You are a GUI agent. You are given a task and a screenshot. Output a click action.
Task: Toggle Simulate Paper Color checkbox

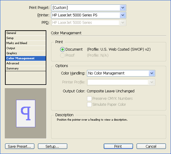click(x=89, y=105)
